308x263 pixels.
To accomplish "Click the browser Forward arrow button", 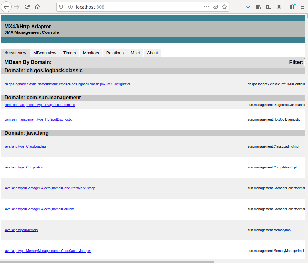I will [17, 7].
